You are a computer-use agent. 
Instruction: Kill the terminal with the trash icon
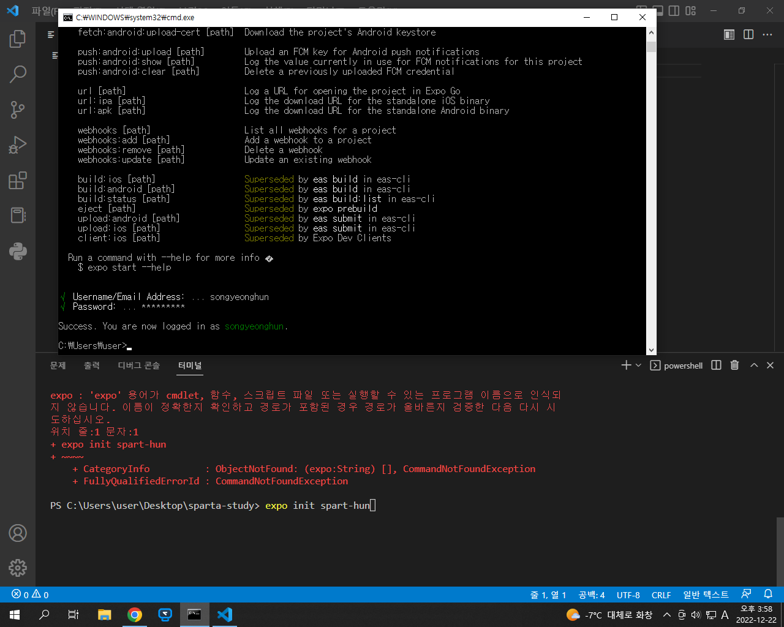[735, 366]
